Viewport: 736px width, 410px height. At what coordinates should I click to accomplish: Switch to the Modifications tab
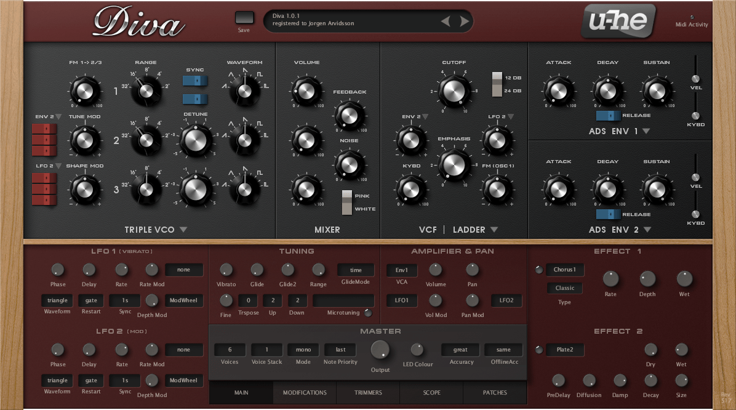(305, 393)
